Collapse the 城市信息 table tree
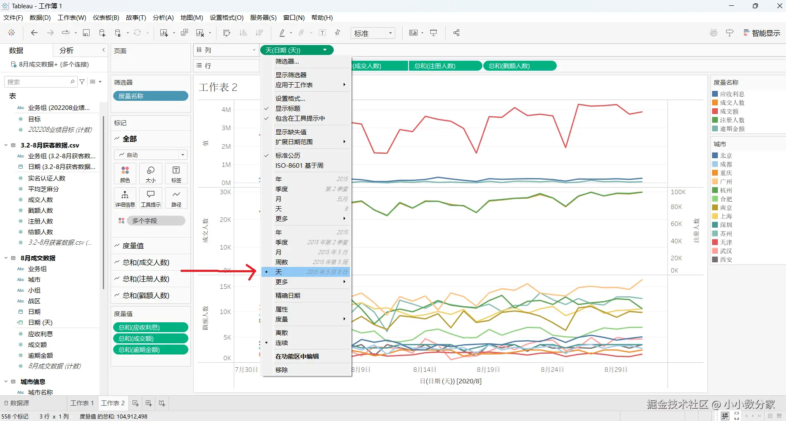 click(x=6, y=381)
